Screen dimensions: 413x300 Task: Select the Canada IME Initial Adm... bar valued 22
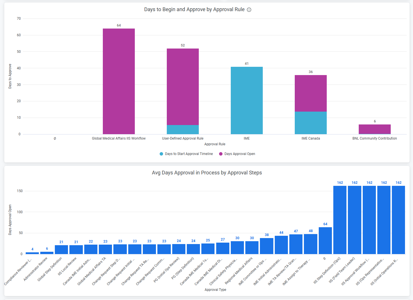pos(91,249)
